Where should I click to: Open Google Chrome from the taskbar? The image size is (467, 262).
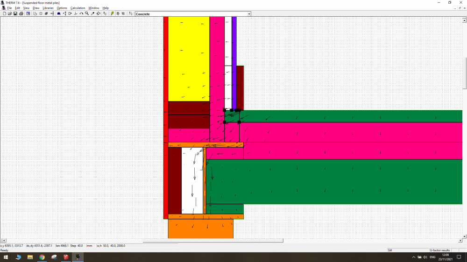pos(42,257)
